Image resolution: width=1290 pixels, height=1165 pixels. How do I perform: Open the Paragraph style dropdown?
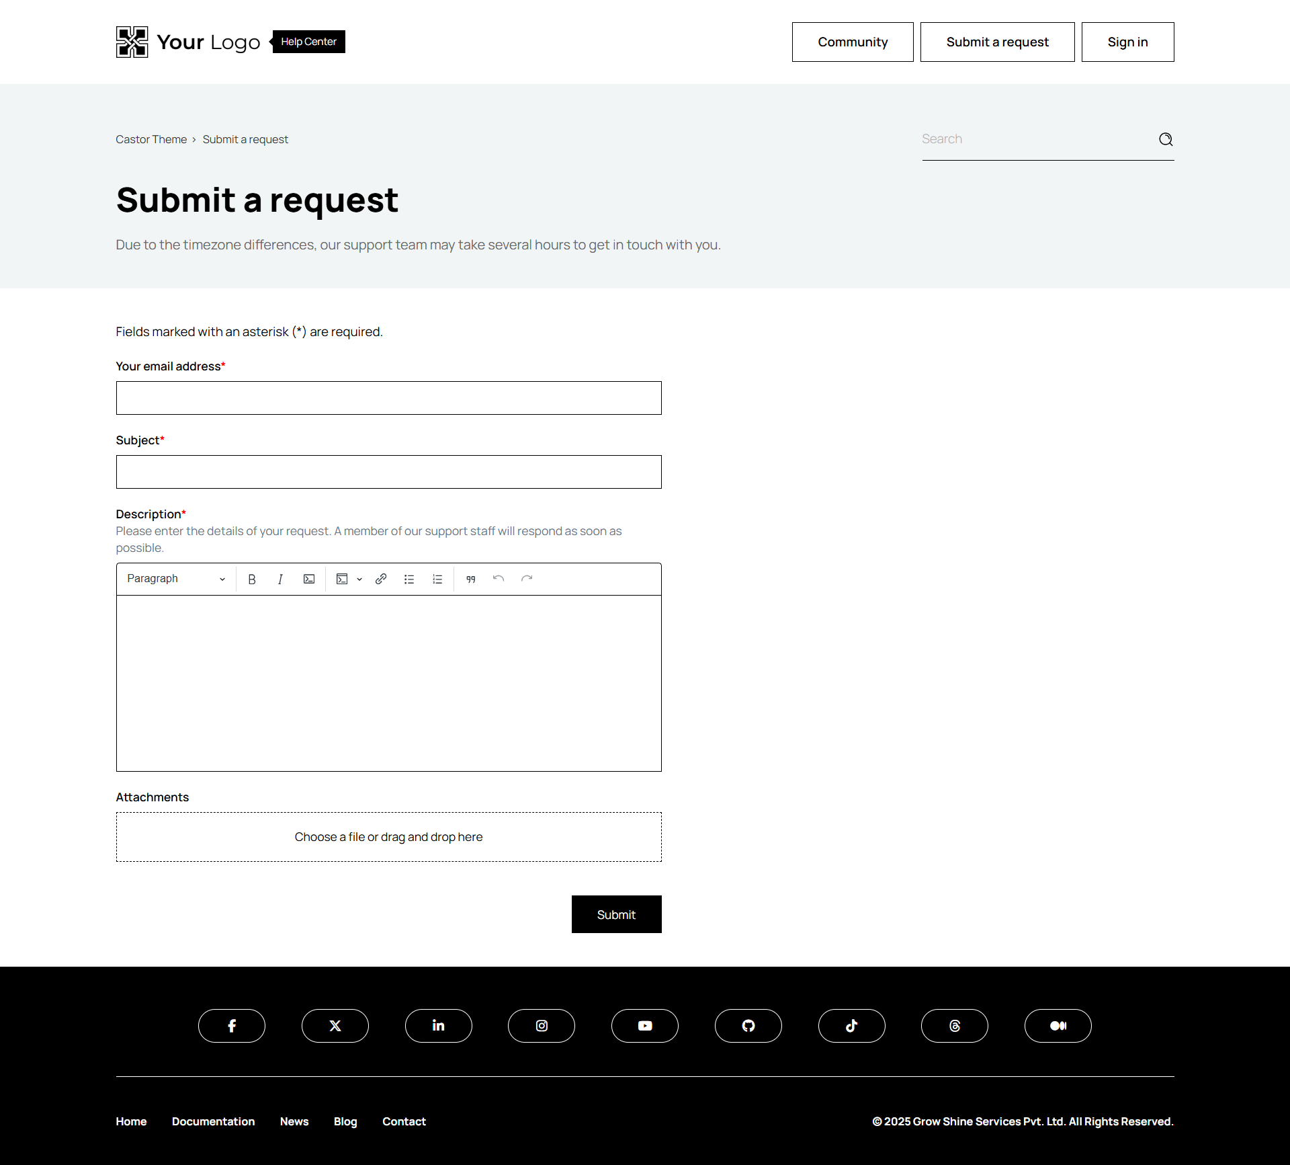(176, 579)
